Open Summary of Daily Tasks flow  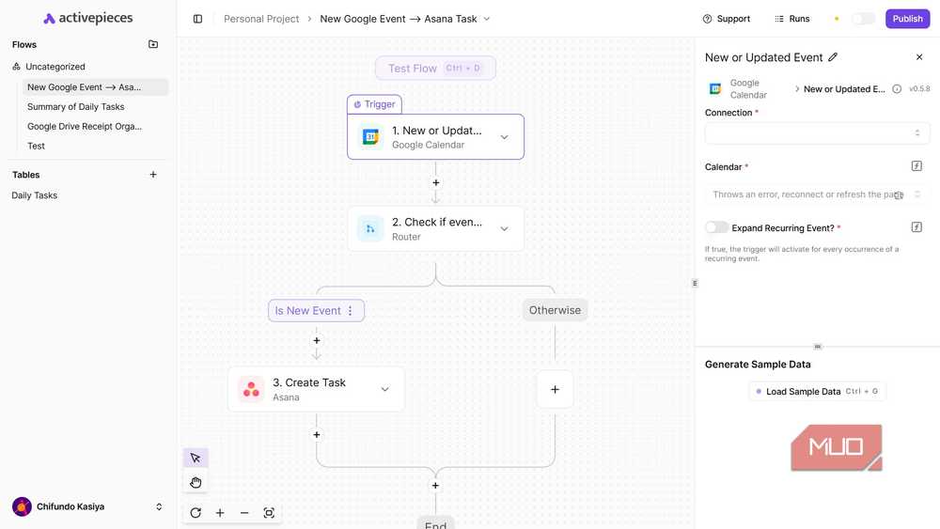click(x=75, y=106)
